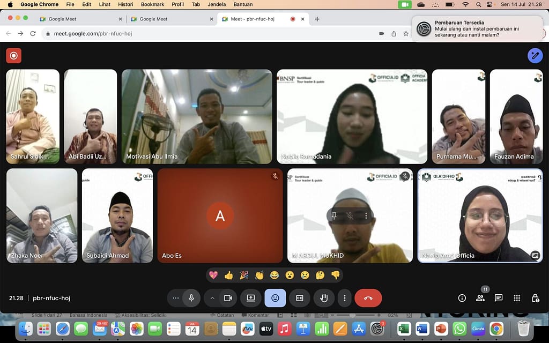549x343 pixels.
Task: Open the Histori menu in menu bar
Action: (125, 4)
